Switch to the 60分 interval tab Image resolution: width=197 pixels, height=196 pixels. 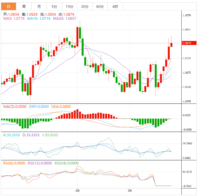click(100, 6)
